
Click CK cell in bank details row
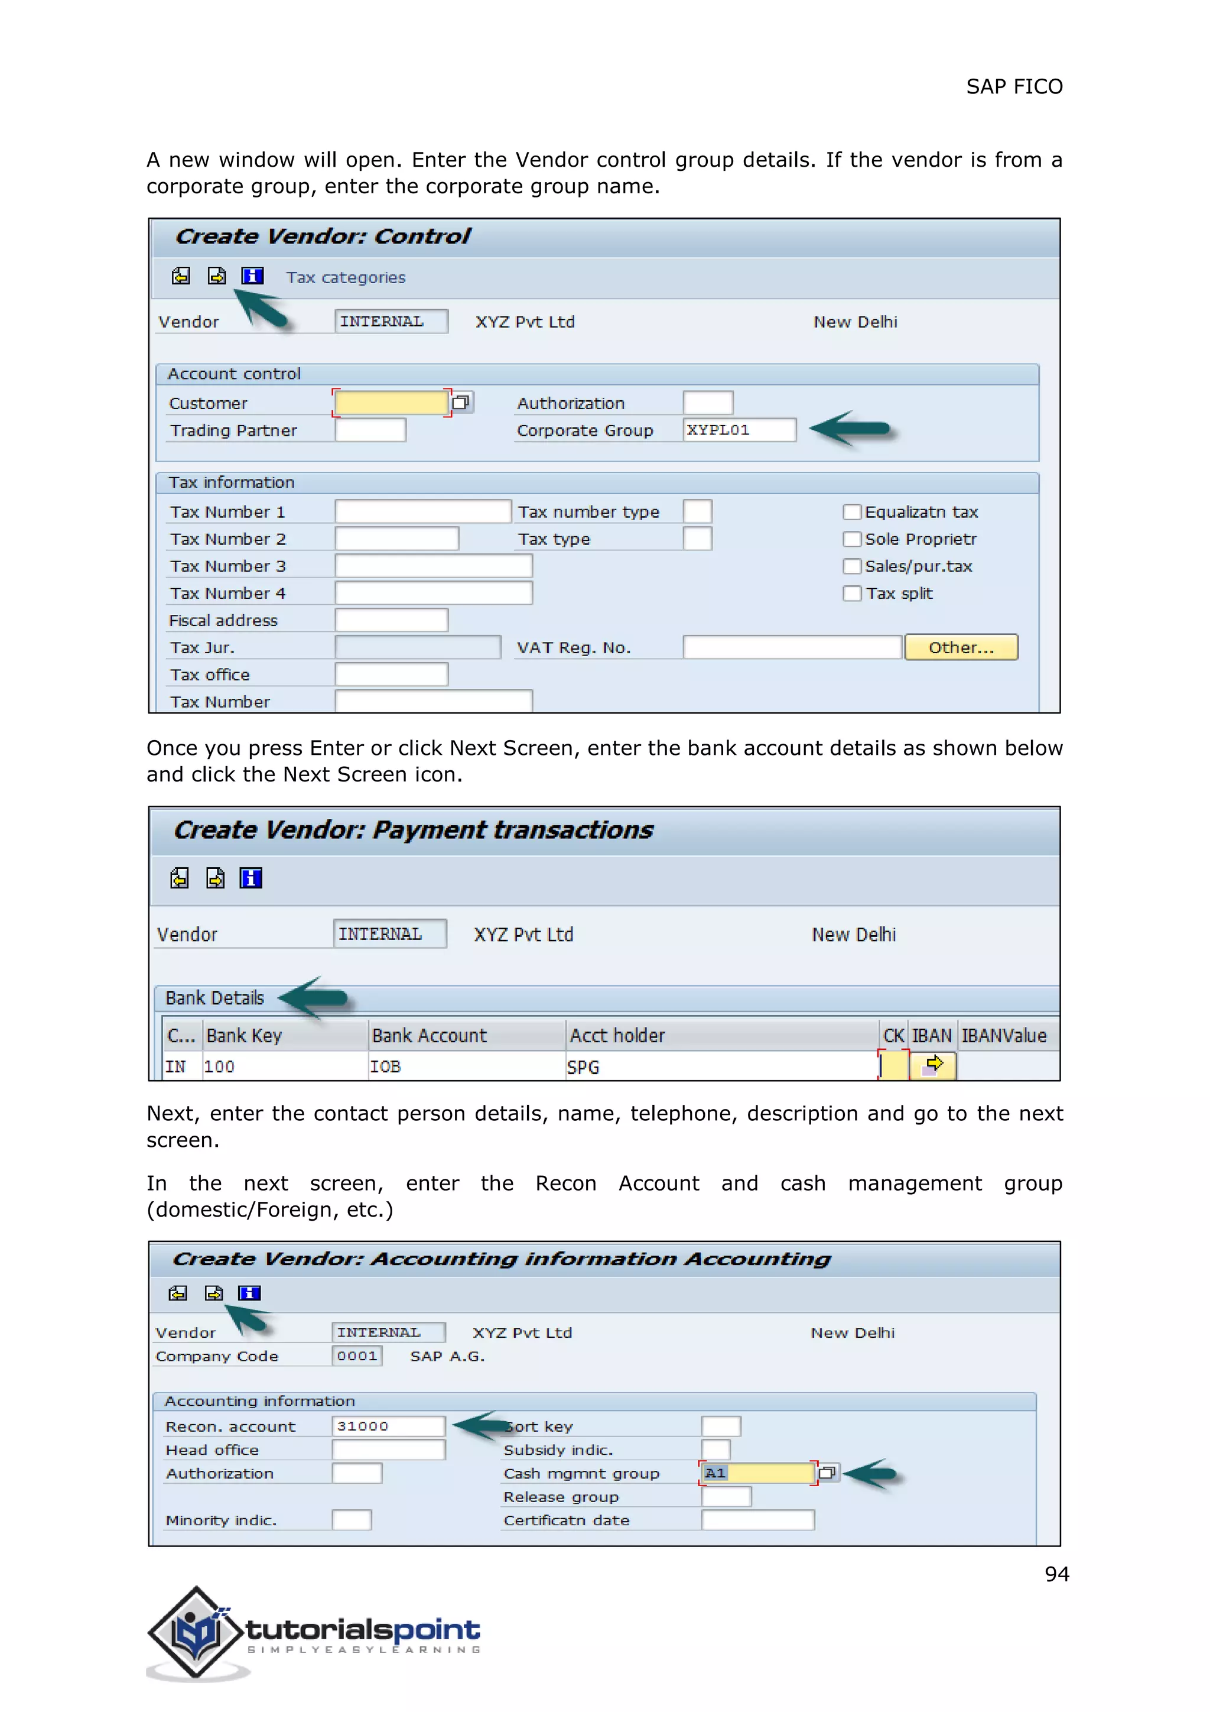pos(894,1065)
